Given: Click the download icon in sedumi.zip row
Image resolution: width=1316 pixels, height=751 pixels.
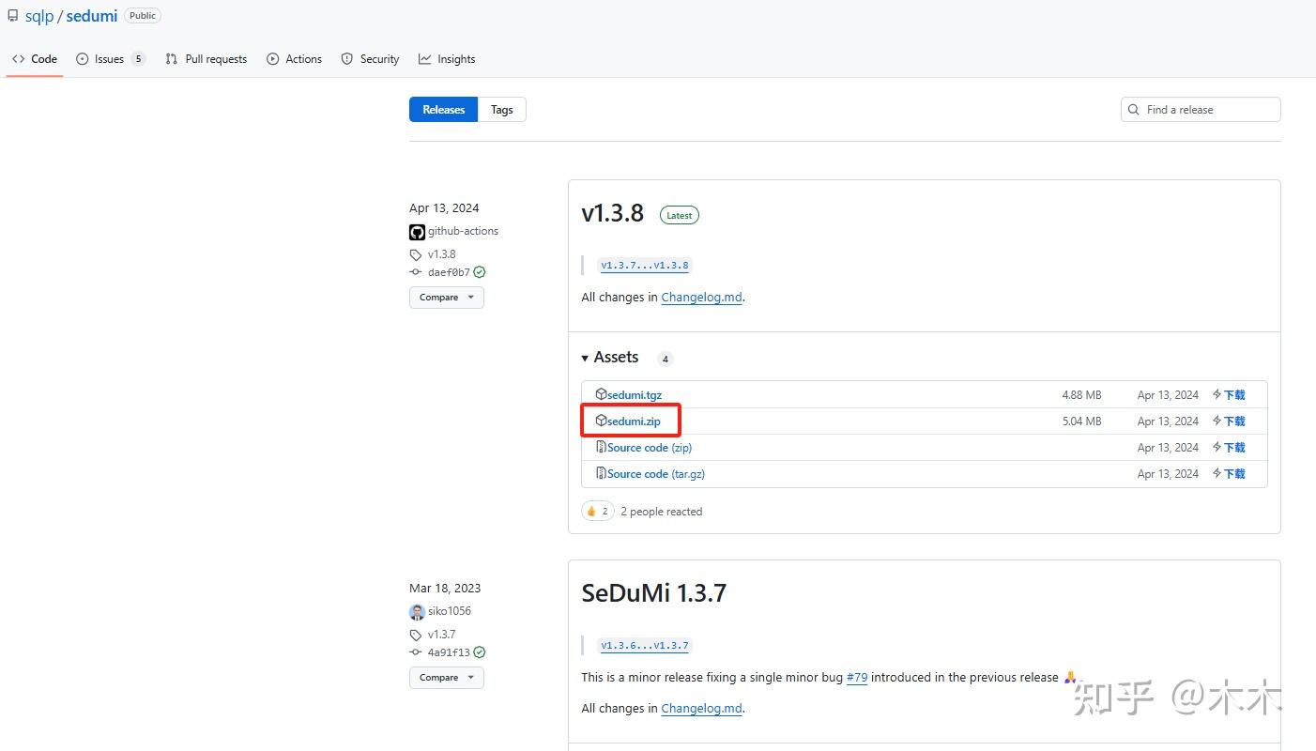Looking at the screenshot, I should (1217, 421).
